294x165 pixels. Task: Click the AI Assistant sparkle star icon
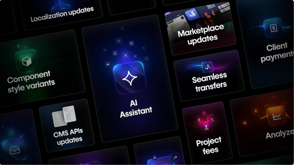pos(130,78)
